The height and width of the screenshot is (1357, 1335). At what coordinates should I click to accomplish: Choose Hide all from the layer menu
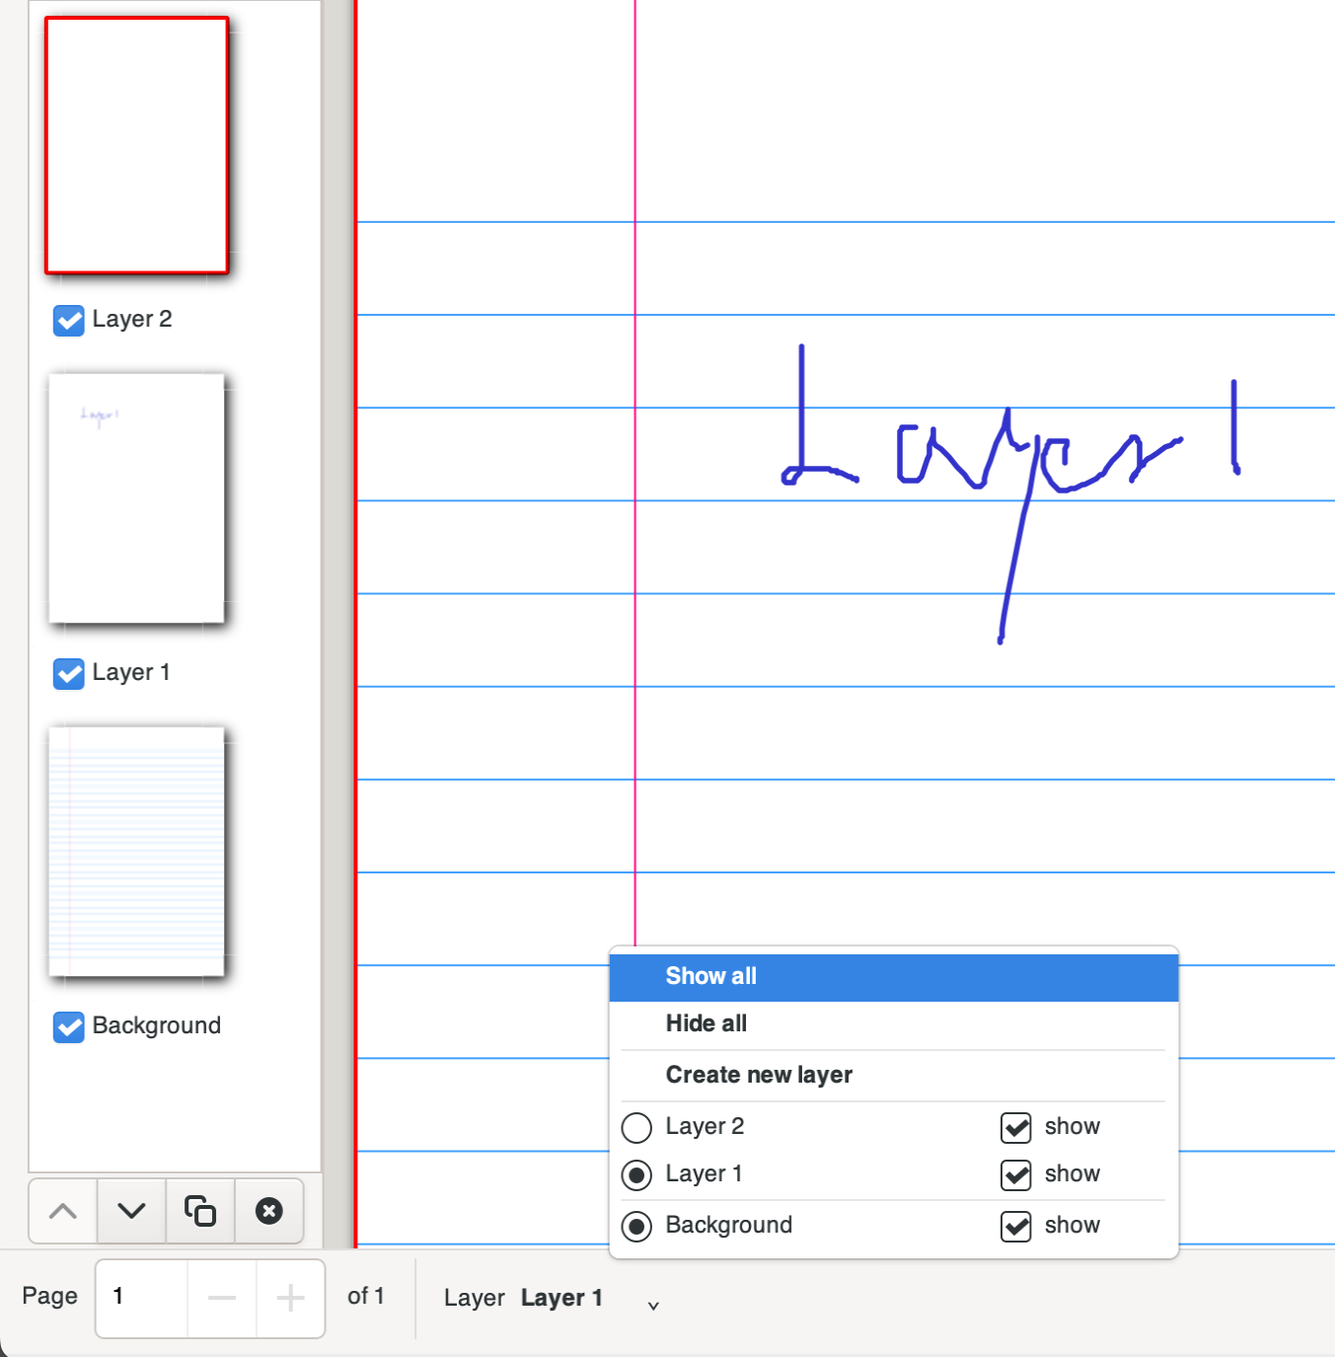point(705,1023)
